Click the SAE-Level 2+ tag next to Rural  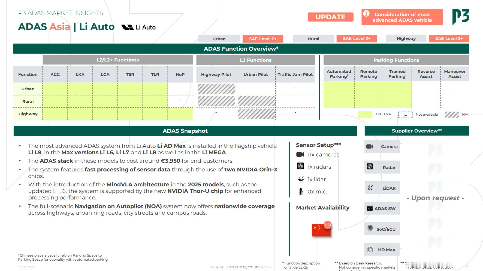click(357, 39)
